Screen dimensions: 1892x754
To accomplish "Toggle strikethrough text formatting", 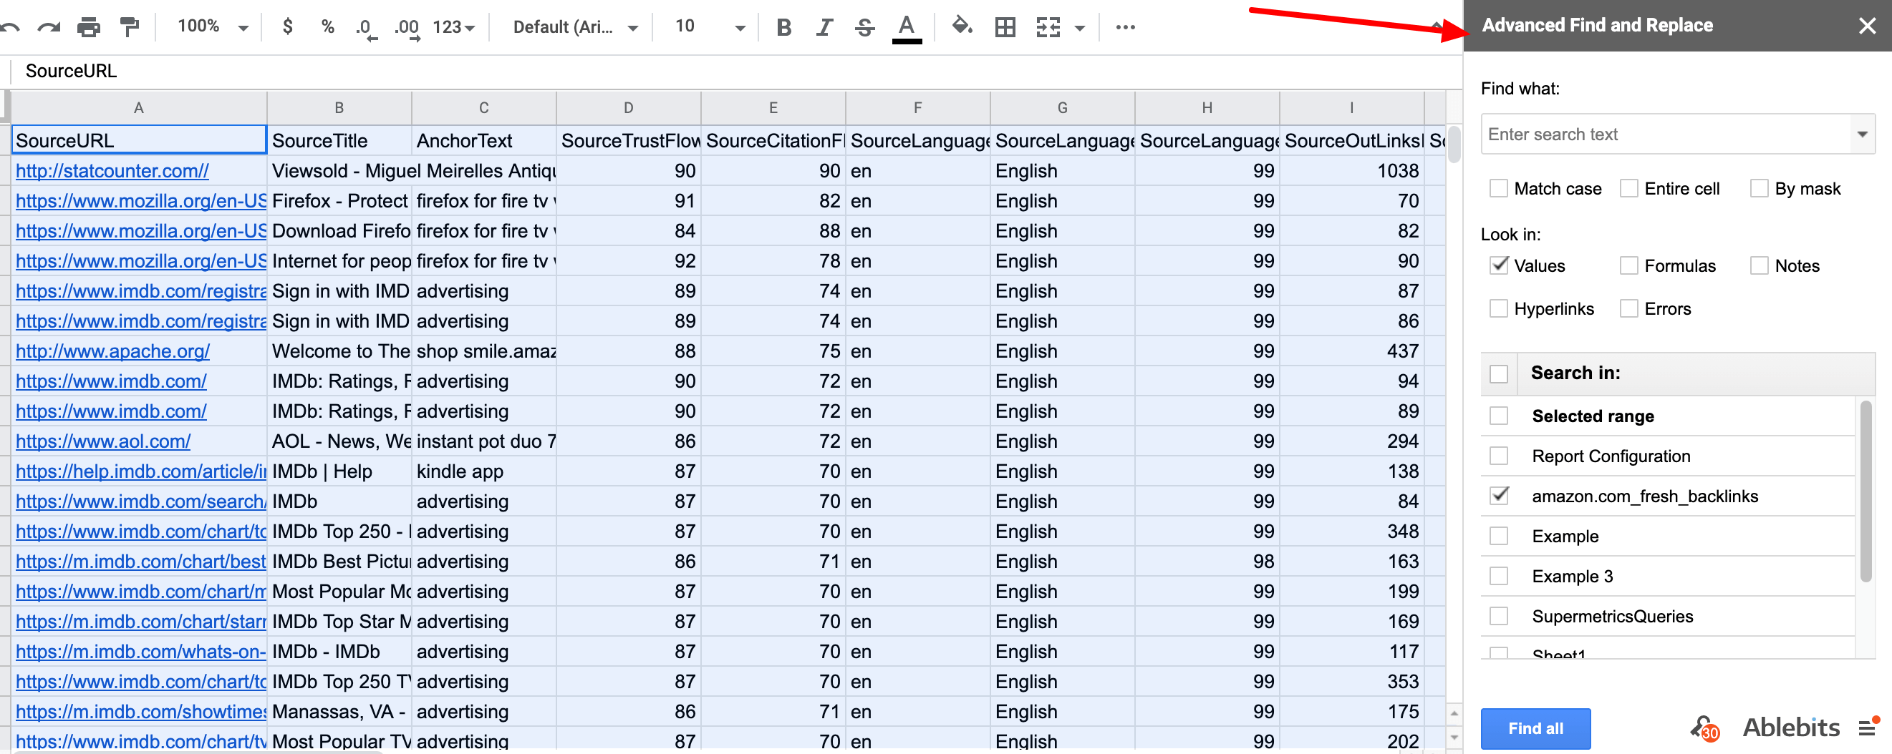I will 864,28.
